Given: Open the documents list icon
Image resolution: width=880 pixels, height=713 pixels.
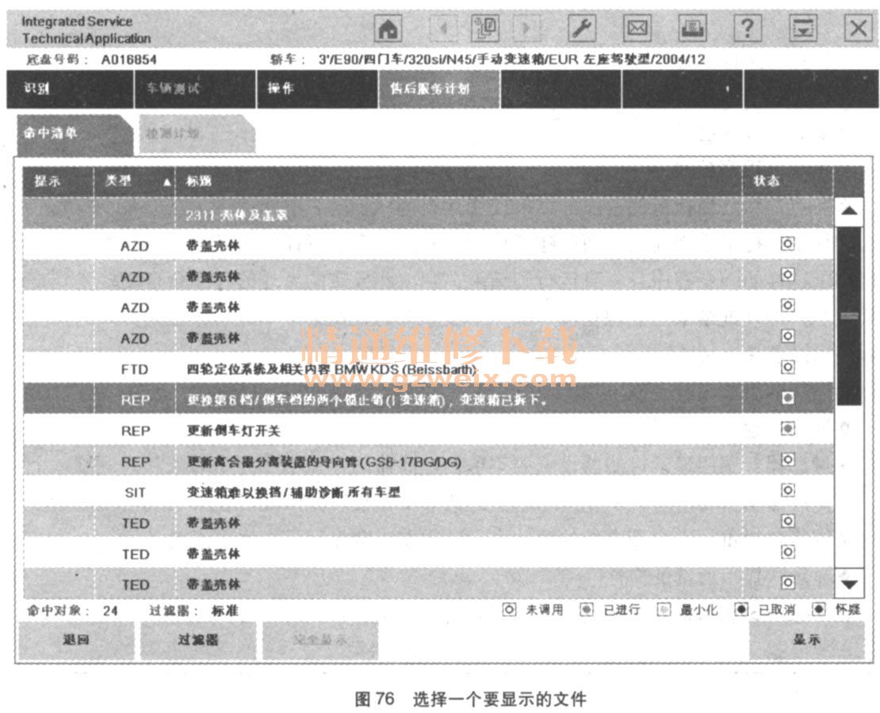Looking at the screenshot, I should coord(485,28).
